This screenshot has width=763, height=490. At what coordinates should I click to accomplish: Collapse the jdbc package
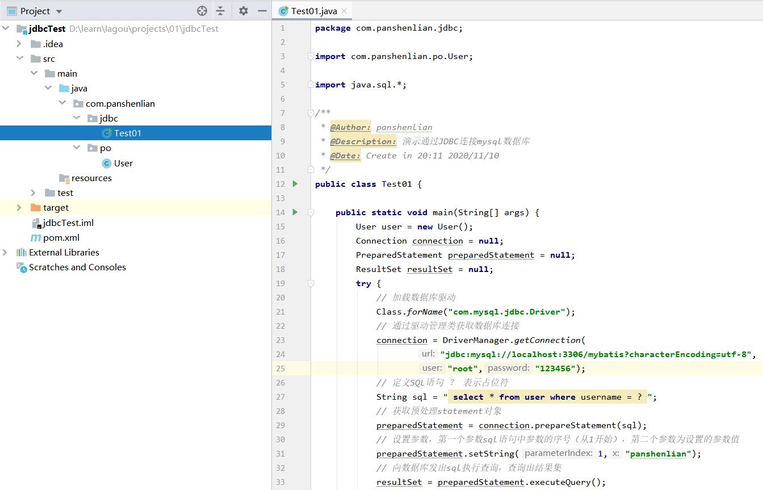click(77, 118)
